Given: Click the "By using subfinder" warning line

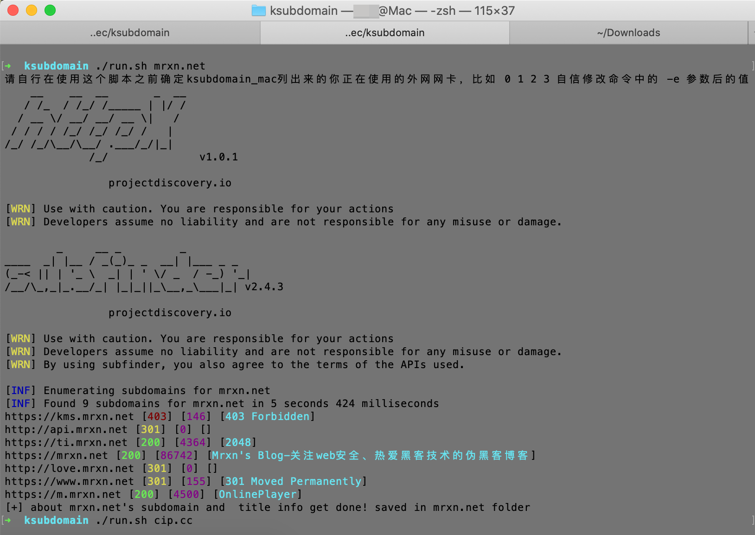Looking at the screenshot, I should 235,365.
